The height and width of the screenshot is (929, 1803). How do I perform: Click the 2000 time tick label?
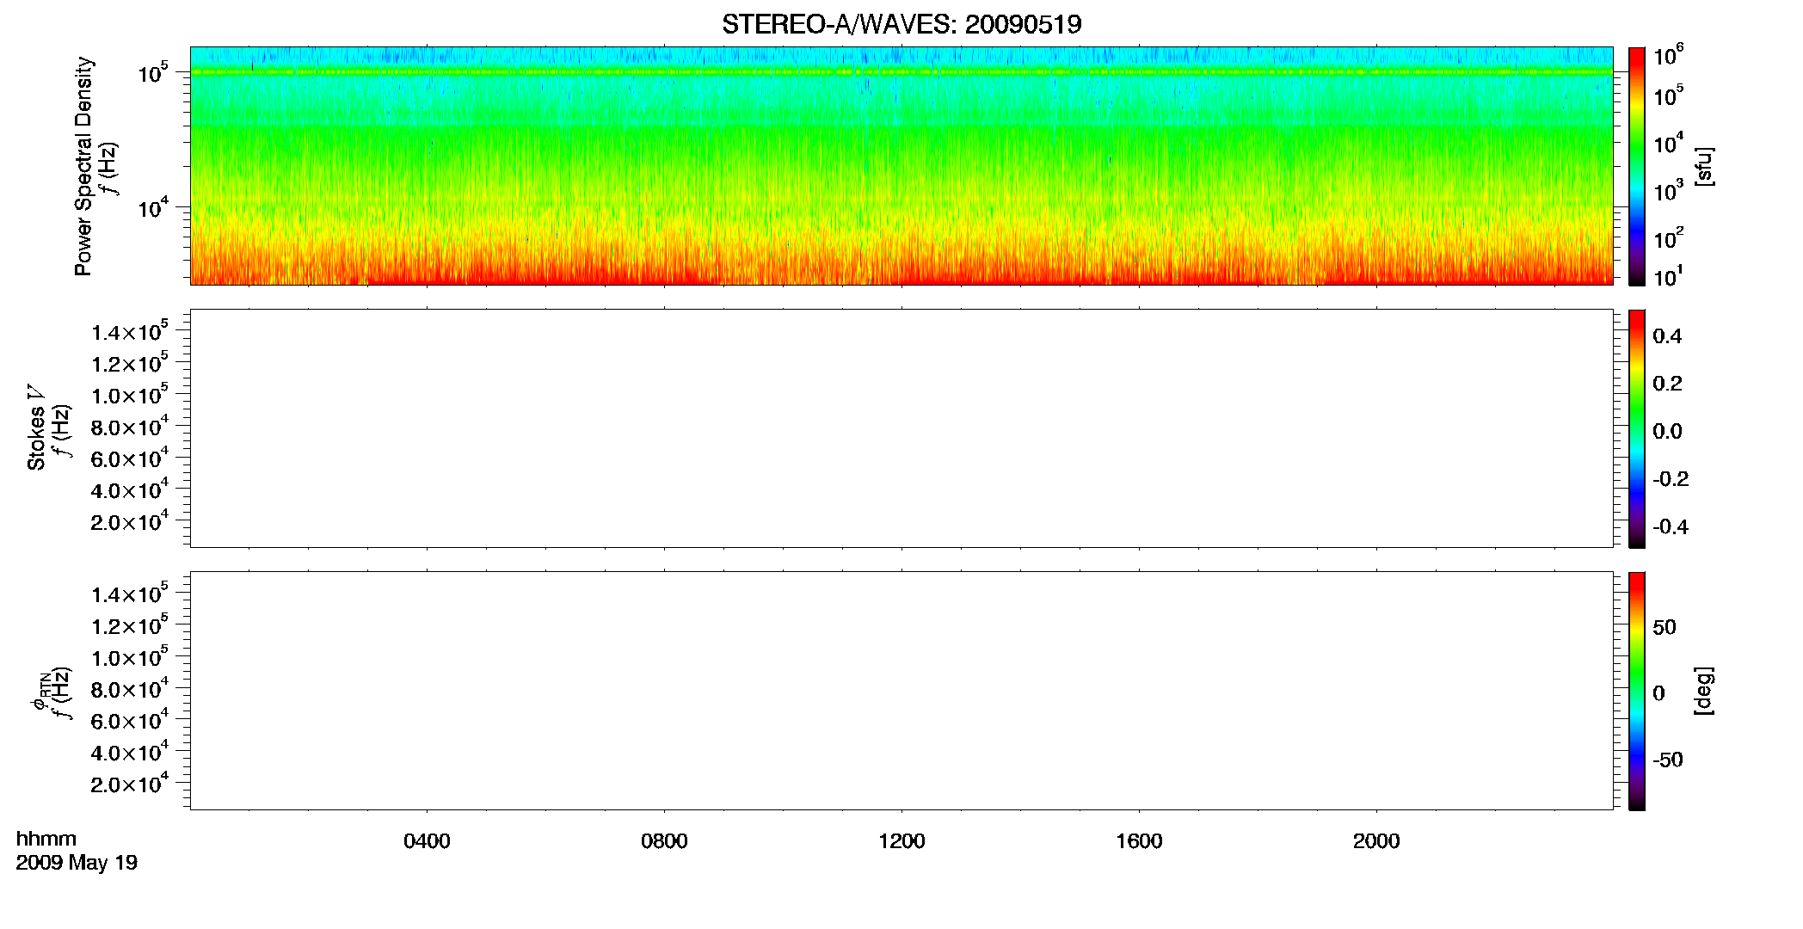coord(1376,841)
